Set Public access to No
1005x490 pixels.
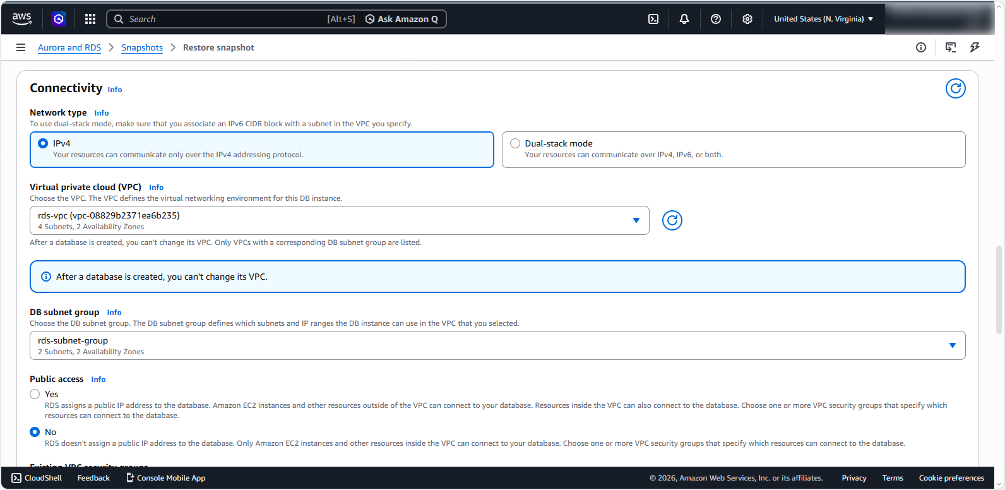35,432
